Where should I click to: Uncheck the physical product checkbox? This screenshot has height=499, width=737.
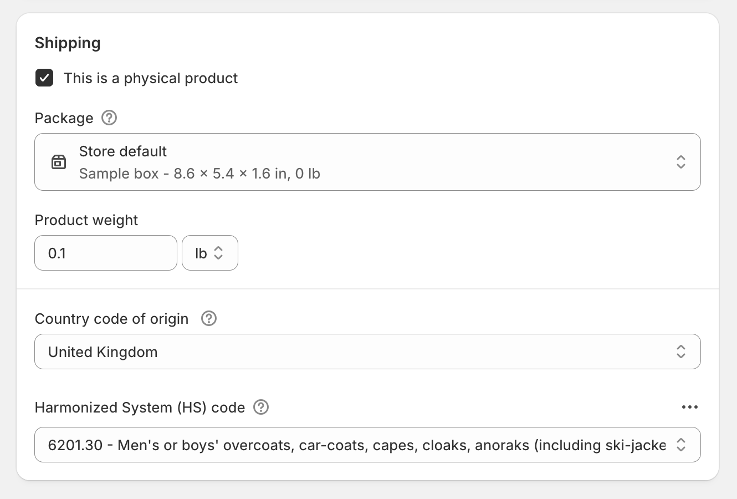[44, 78]
